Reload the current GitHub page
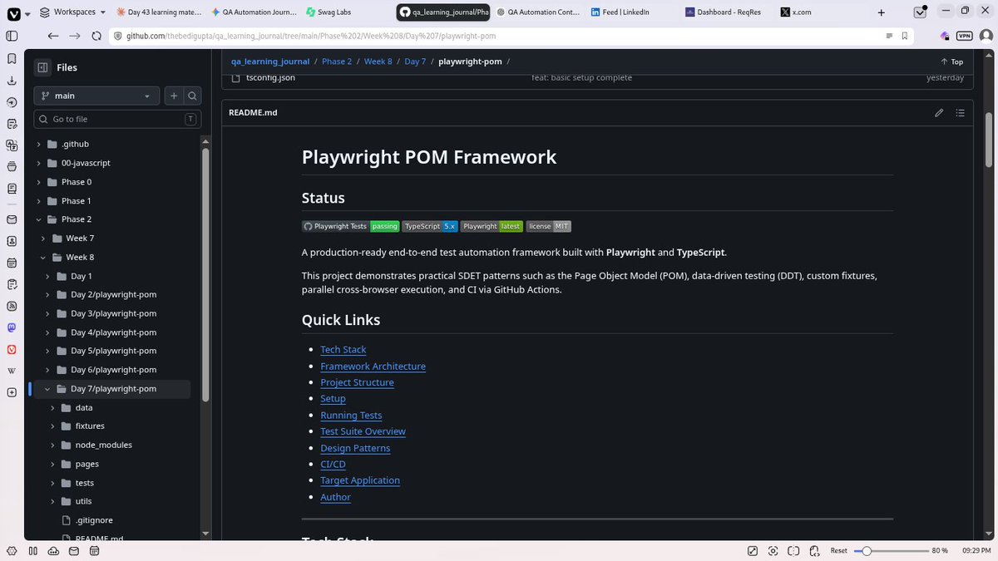The width and height of the screenshot is (998, 561). coord(96,36)
